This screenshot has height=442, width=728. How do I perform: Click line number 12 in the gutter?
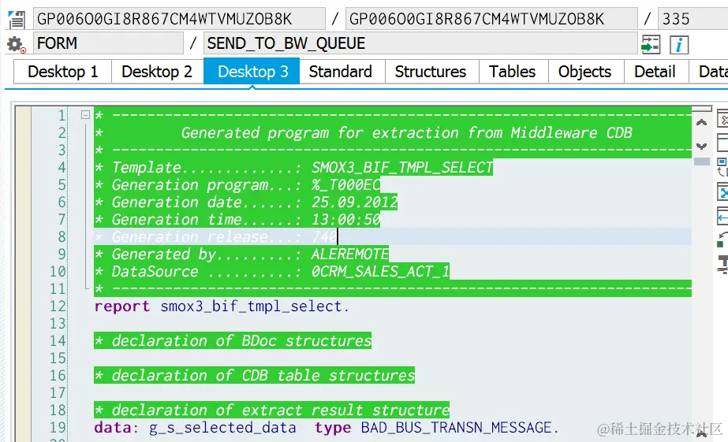(58, 306)
